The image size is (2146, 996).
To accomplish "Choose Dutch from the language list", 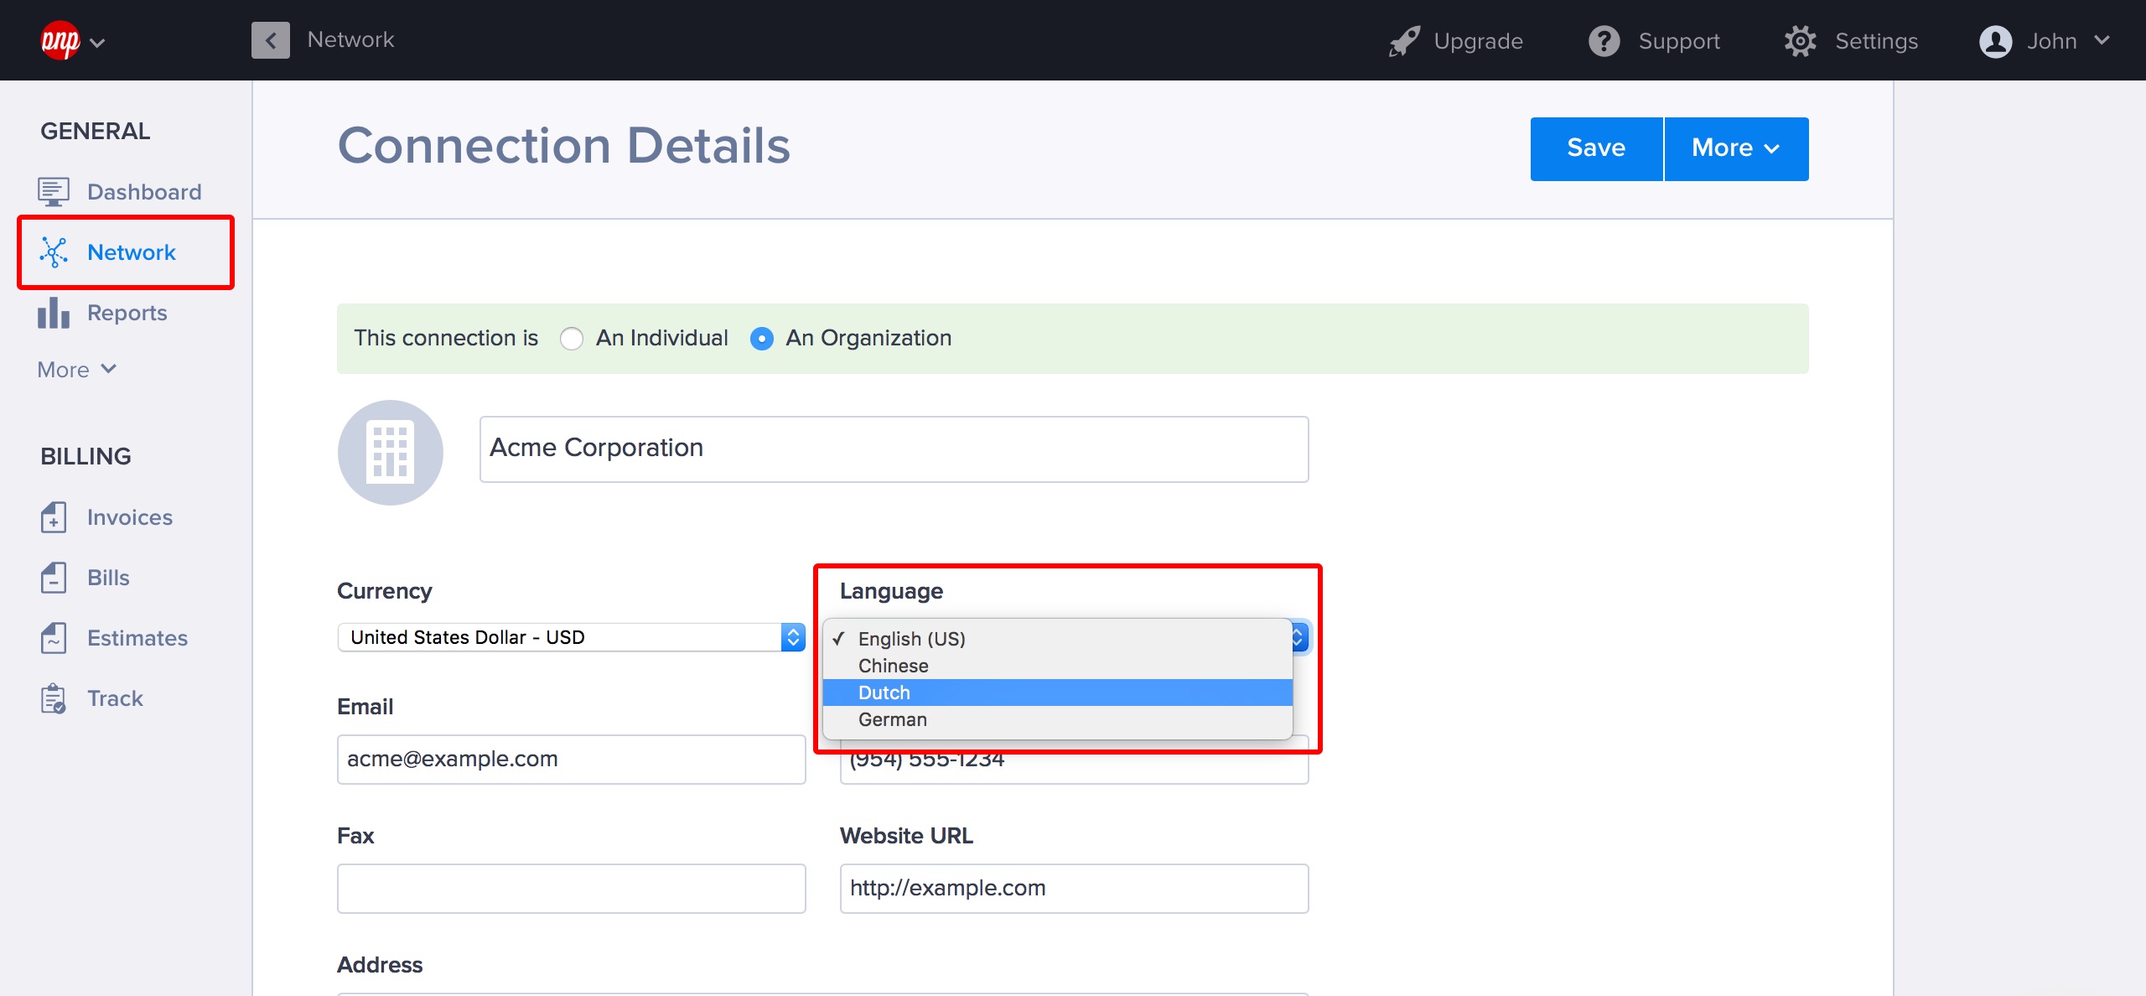I will tap(884, 693).
